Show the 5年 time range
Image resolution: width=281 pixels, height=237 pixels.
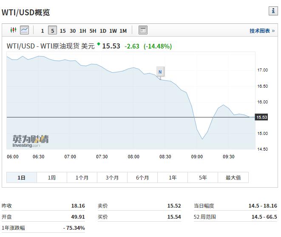pyautogui.click(x=203, y=177)
